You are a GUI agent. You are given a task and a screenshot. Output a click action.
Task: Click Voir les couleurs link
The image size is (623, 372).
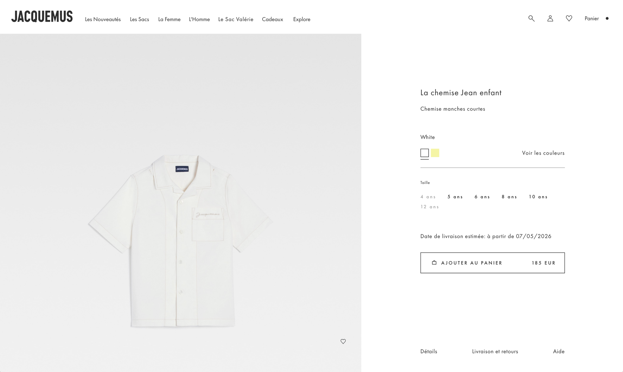(x=543, y=153)
